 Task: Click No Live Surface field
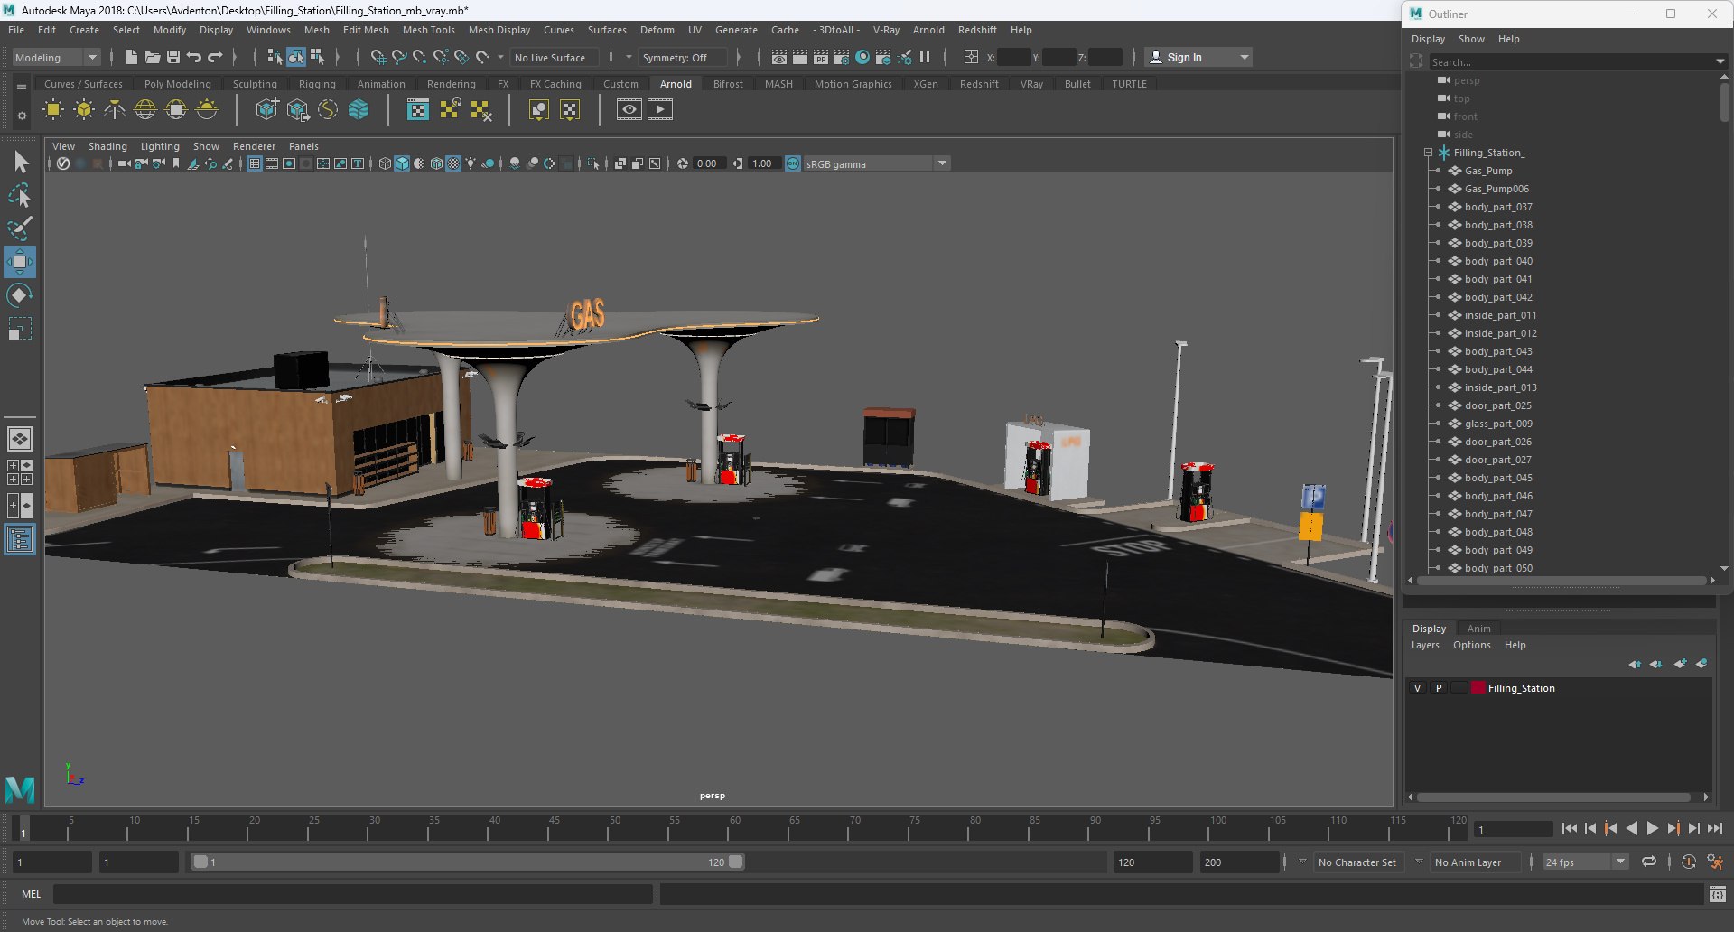pyautogui.click(x=556, y=57)
